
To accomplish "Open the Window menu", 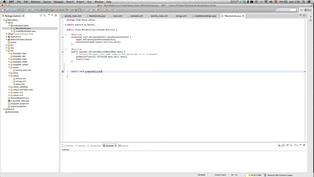I will 99,1.
